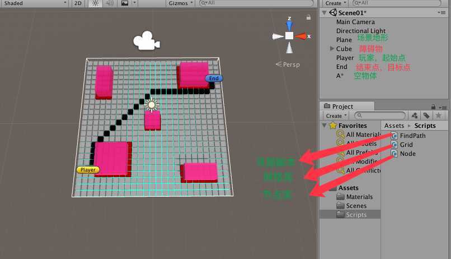Open the Hierarchy Create dropdown
This screenshot has height=259, width=451.
[x=335, y=3]
